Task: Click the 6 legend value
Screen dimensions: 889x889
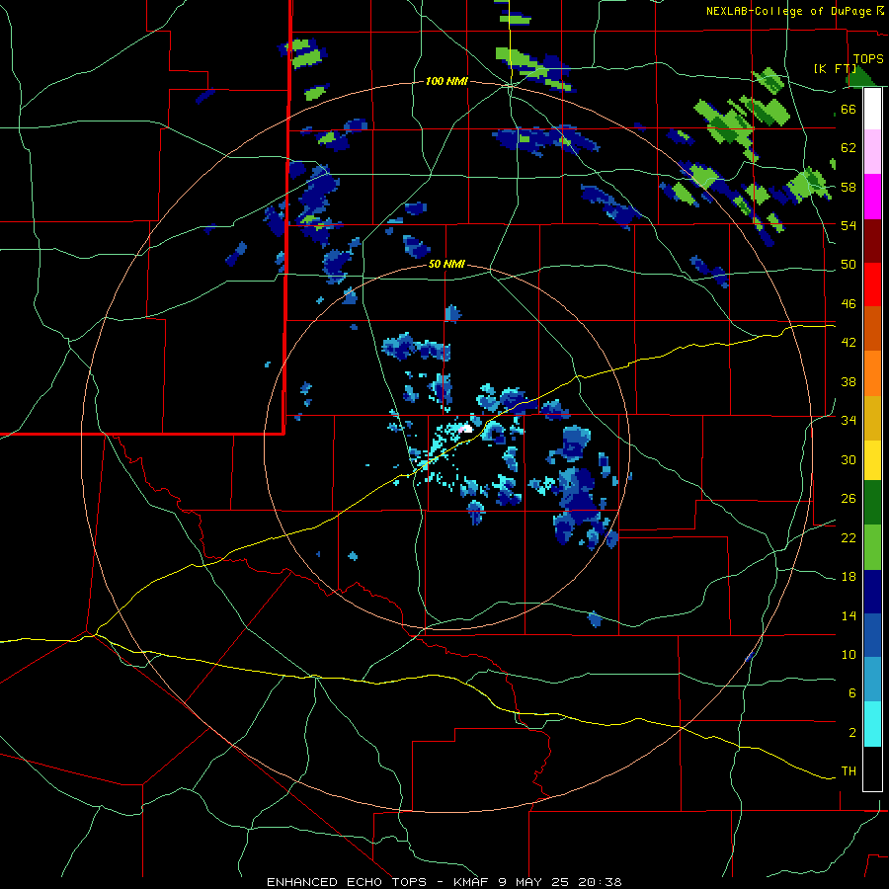Action: (851, 693)
